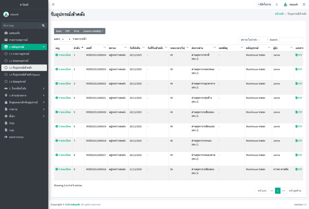This screenshot has width=309, height=209.
Task: Click the hamburger menu icon in header
Action: click(x=53, y=4)
